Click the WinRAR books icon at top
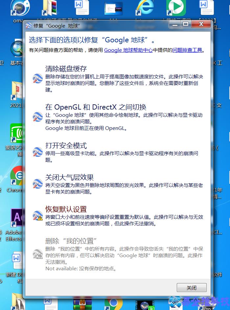This screenshot has width=230, height=310. click(x=50, y=8)
